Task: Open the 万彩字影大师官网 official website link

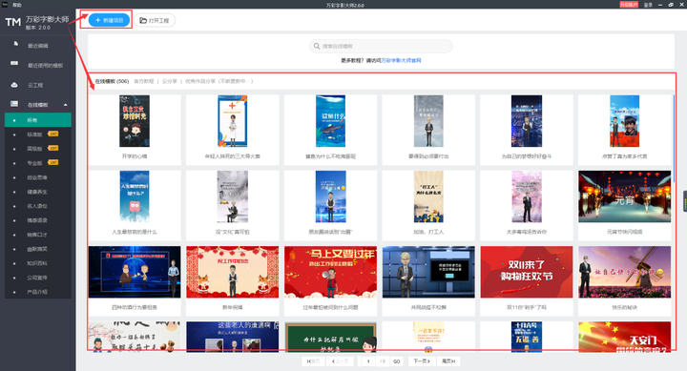Action: pos(401,60)
